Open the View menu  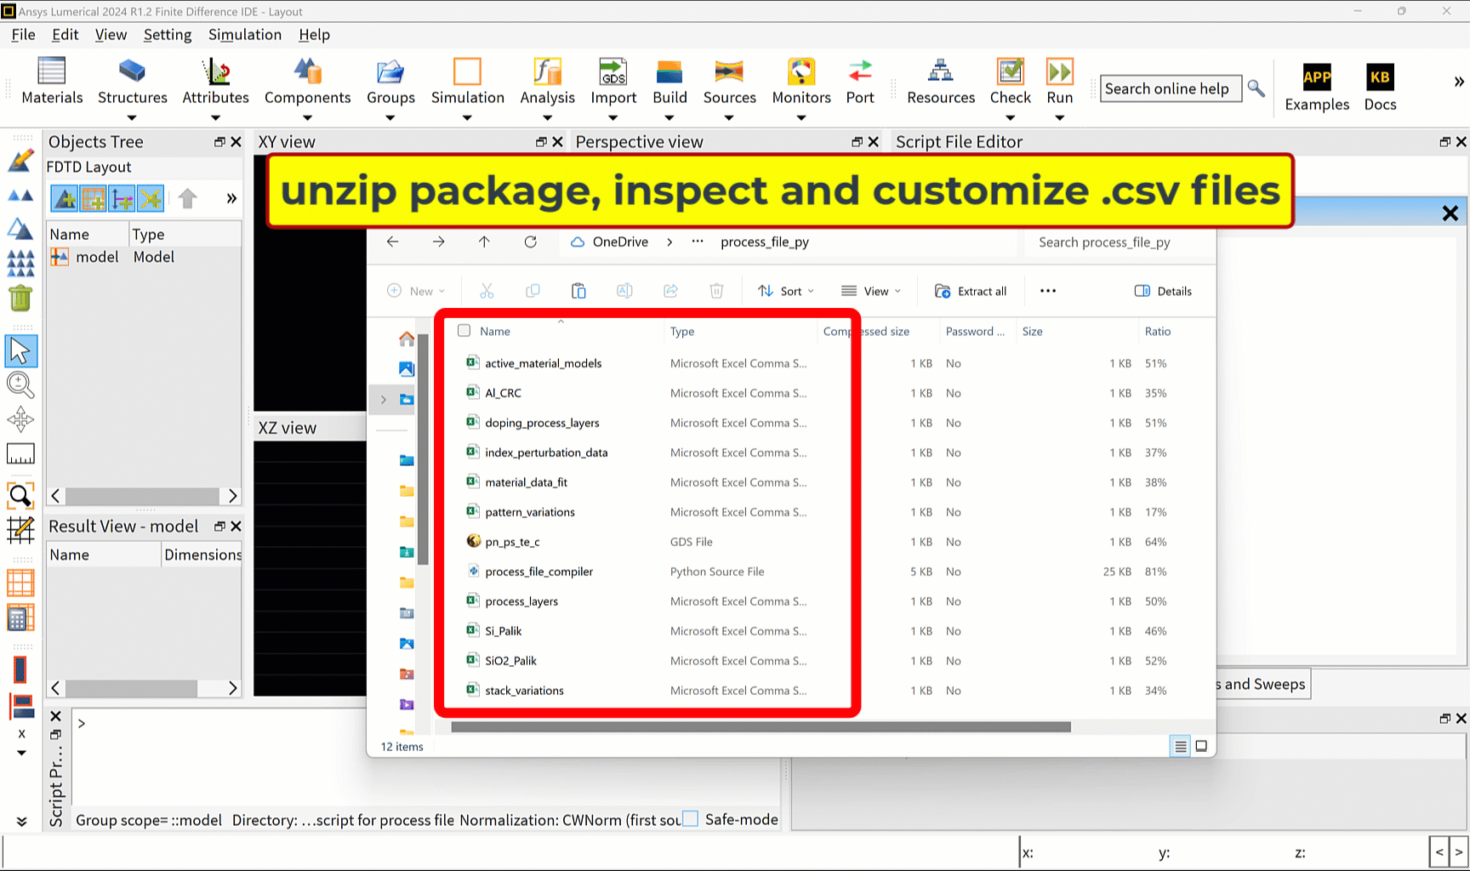(x=111, y=34)
